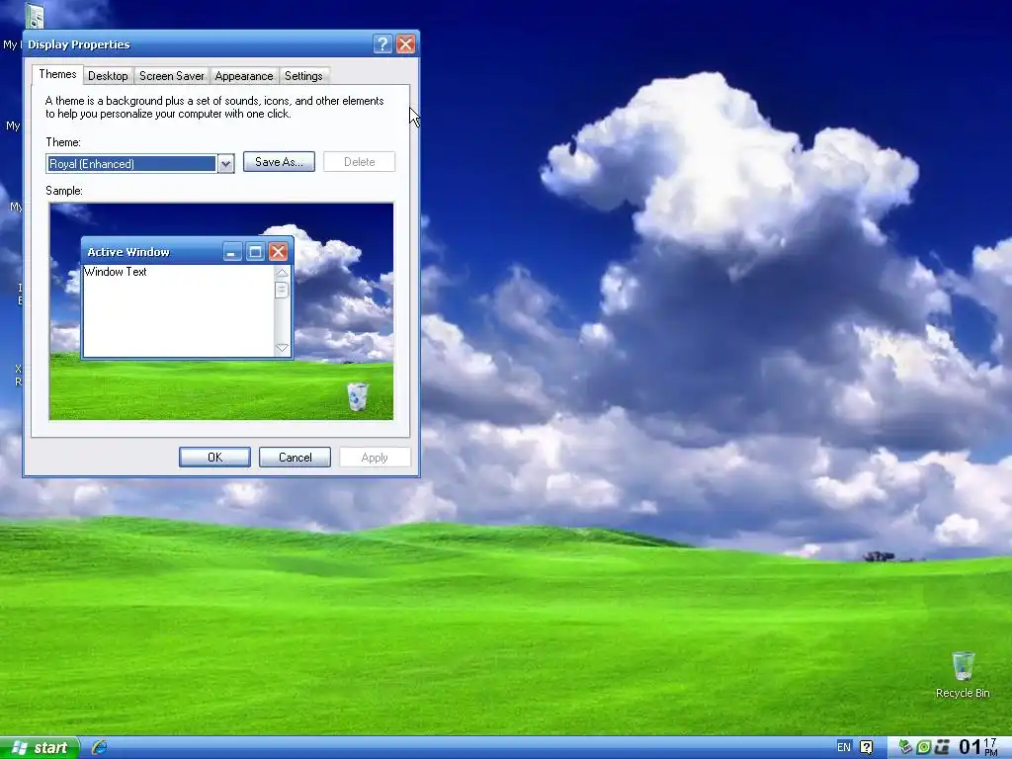The height and width of the screenshot is (759, 1012).
Task: Click the language bar help question mark icon
Action: click(866, 747)
